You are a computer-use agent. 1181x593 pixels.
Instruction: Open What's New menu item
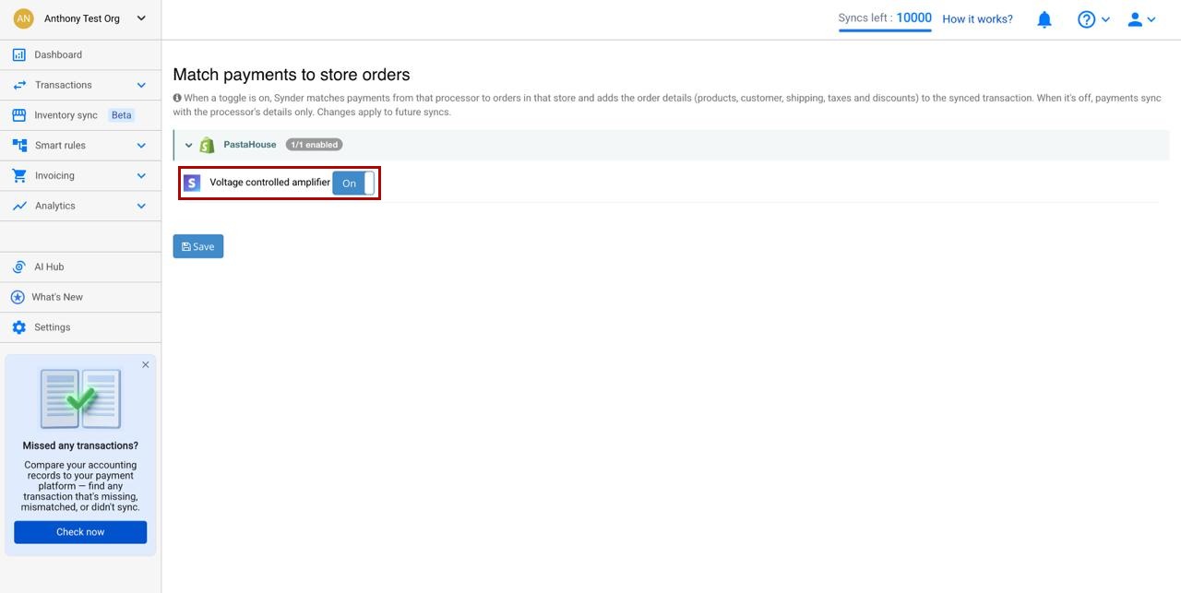[x=80, y=297]
